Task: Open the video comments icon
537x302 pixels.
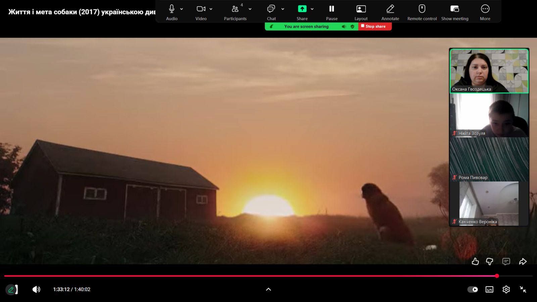Action: (x=506, y=261)
